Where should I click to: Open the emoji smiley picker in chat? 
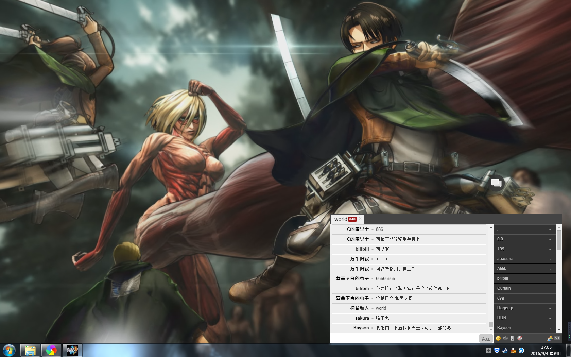pyautogui.click(x=498, y=338)
